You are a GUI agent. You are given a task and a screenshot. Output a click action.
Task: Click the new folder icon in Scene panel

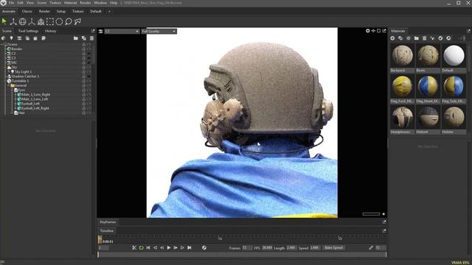tap(76, 38)
